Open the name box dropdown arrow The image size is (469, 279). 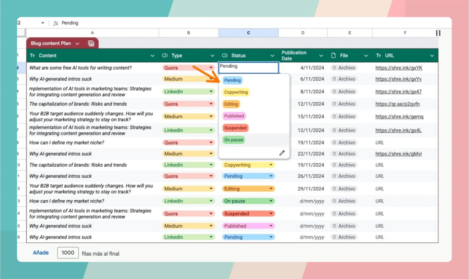click(x=43, y=23)
